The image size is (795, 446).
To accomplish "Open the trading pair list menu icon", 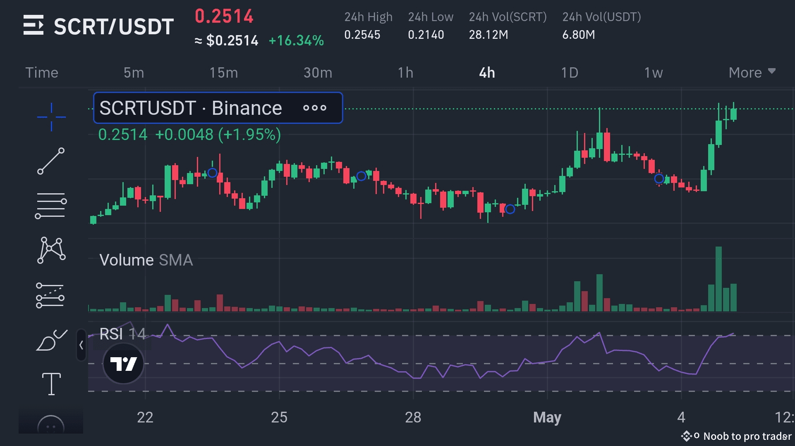I will coord(33,25).
